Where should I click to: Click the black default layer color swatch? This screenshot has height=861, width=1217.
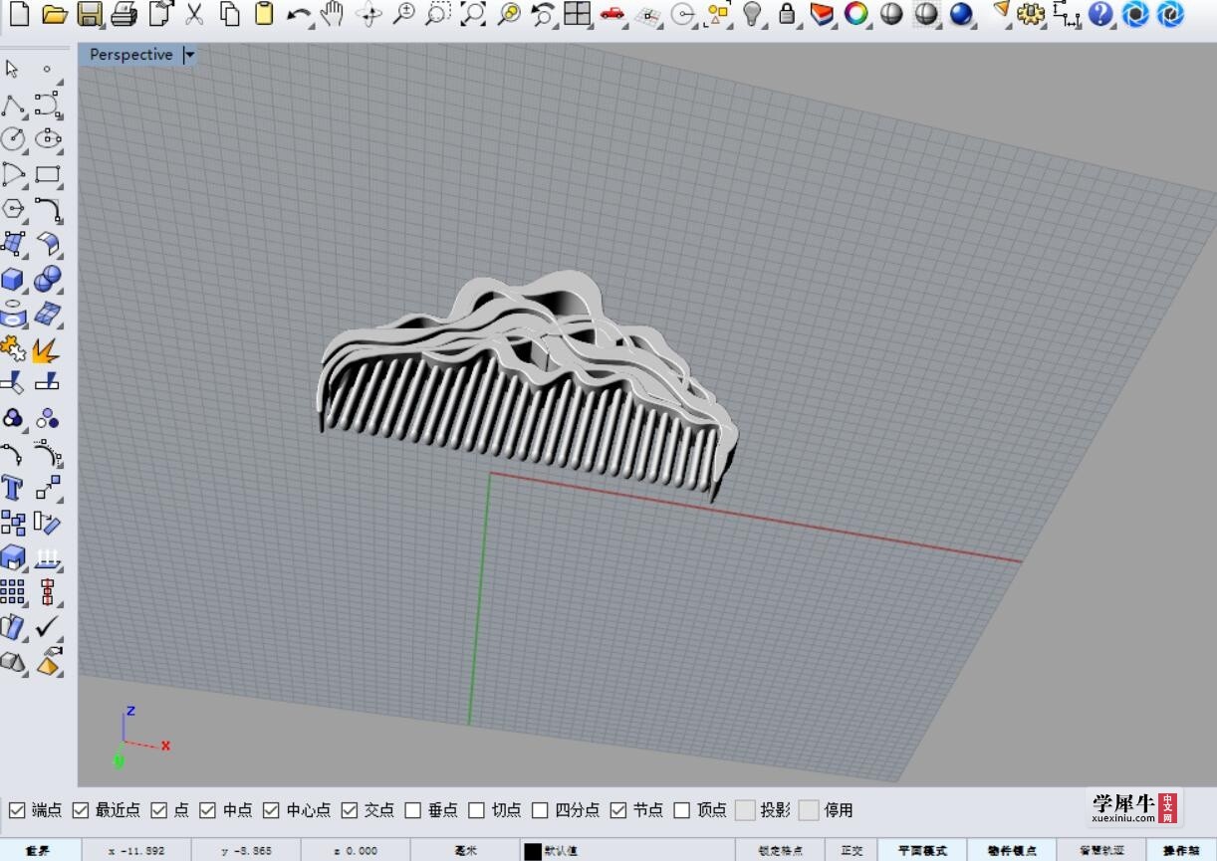[533, 851]
